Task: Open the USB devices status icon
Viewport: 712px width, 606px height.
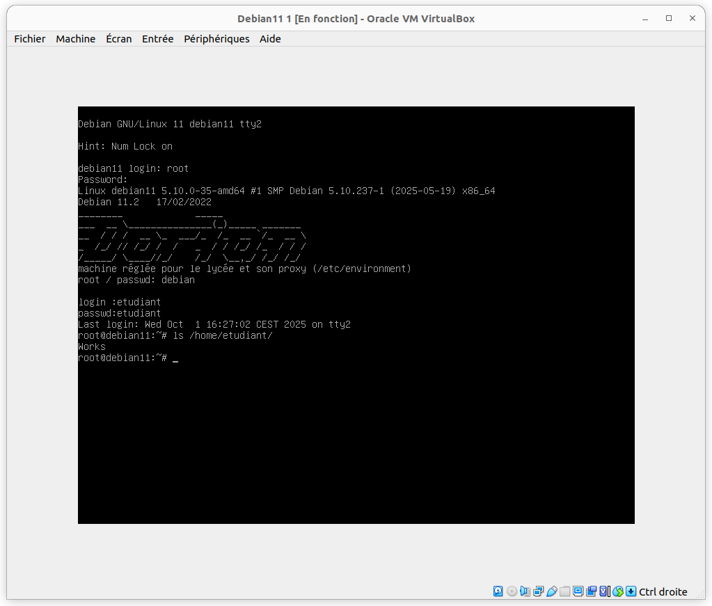Action: coord(551,591)
